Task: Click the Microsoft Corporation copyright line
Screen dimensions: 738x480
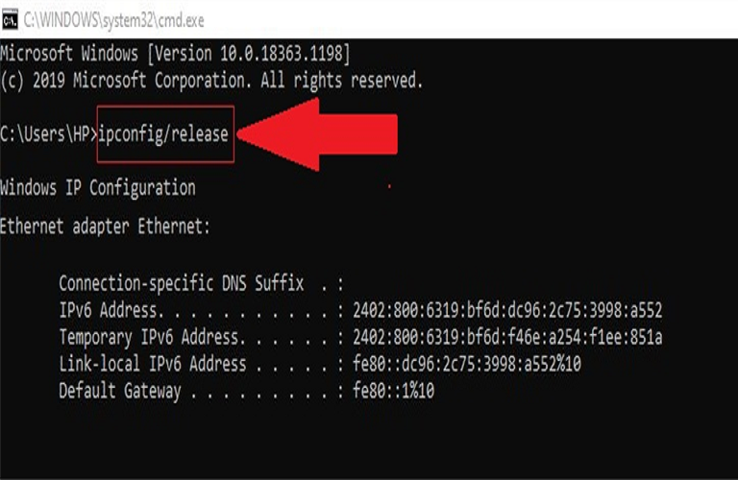Action: [211, 78]
